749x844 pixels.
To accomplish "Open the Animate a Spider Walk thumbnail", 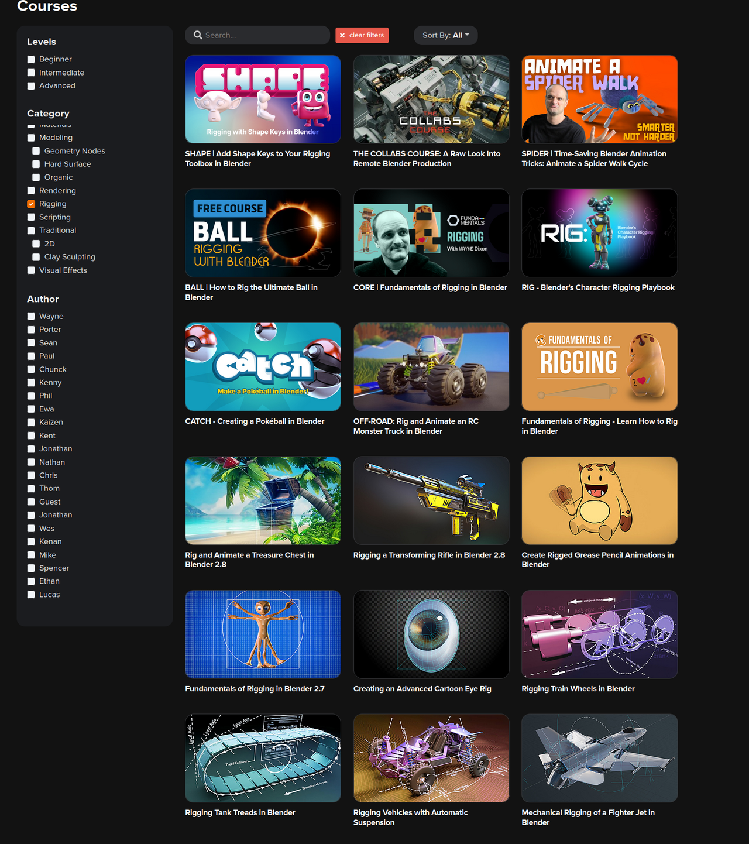I will (x=600, y=100).
